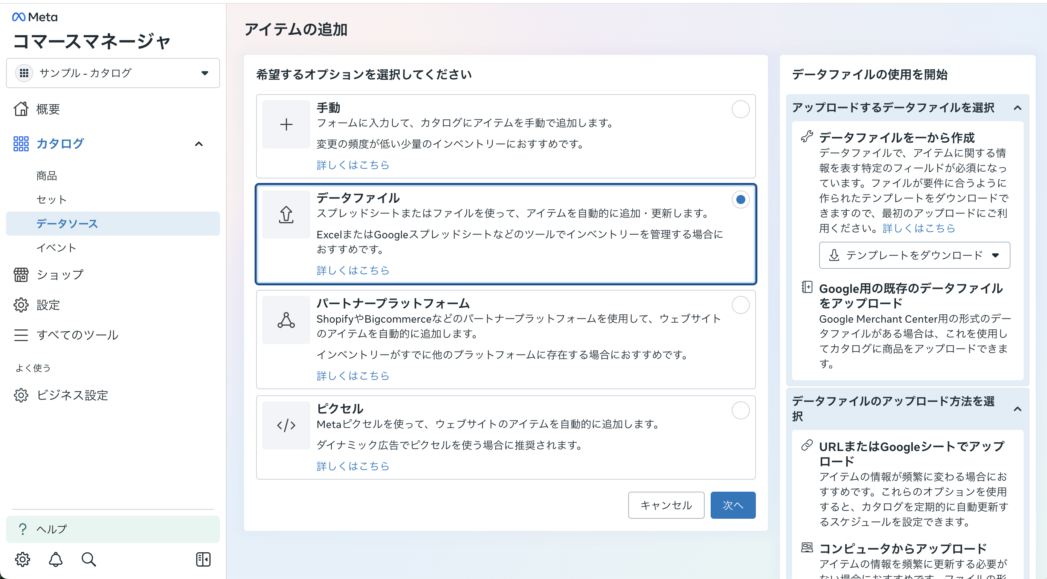Collapse the アップロードするデータファイルを選択 section

point(1018,107)
